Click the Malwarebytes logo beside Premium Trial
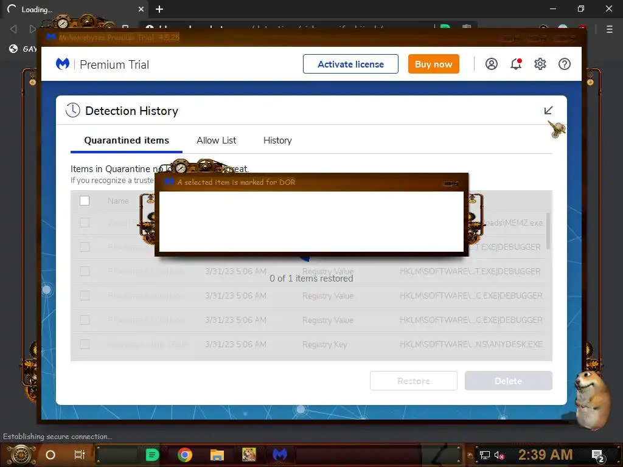The height and width of the screenshot is (467, 623). click(x=63, y=64)
